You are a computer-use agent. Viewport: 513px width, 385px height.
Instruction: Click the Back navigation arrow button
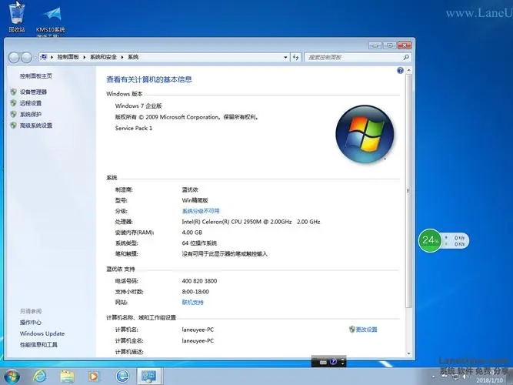[x=14, y=57]
